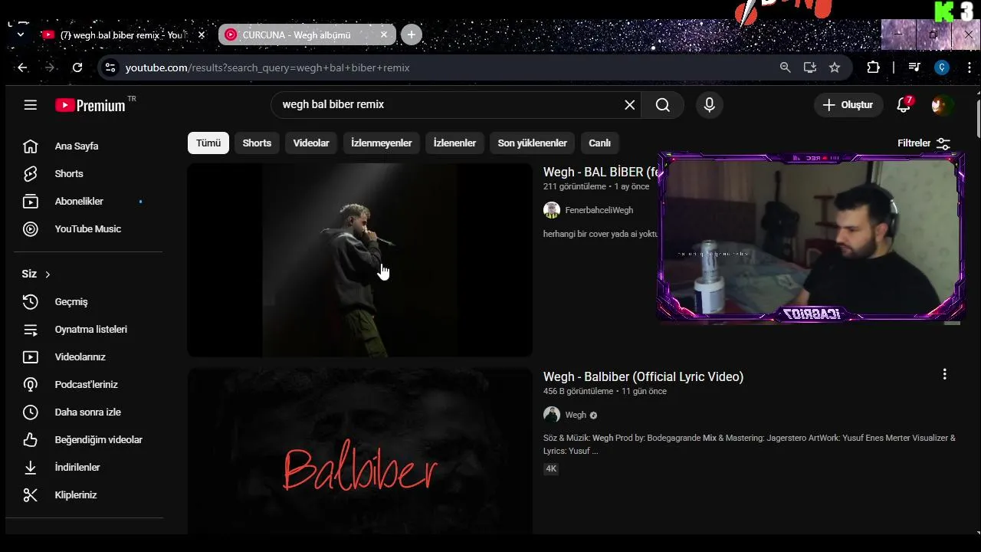Click the Wegh channel avatar
Viewport: 981px width, 552px height.
552,415
